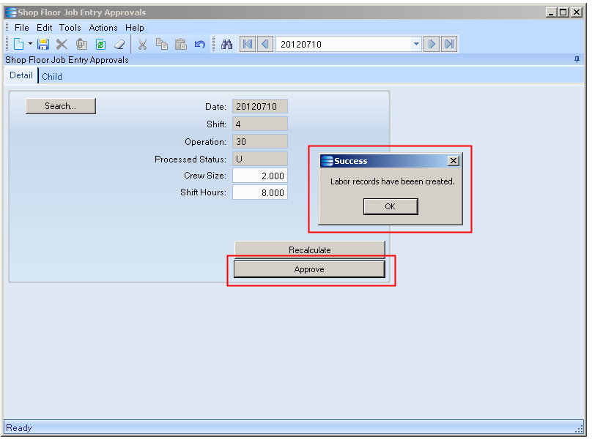
Task: Save record with floppy disk icon
Action: coord(43,44)
